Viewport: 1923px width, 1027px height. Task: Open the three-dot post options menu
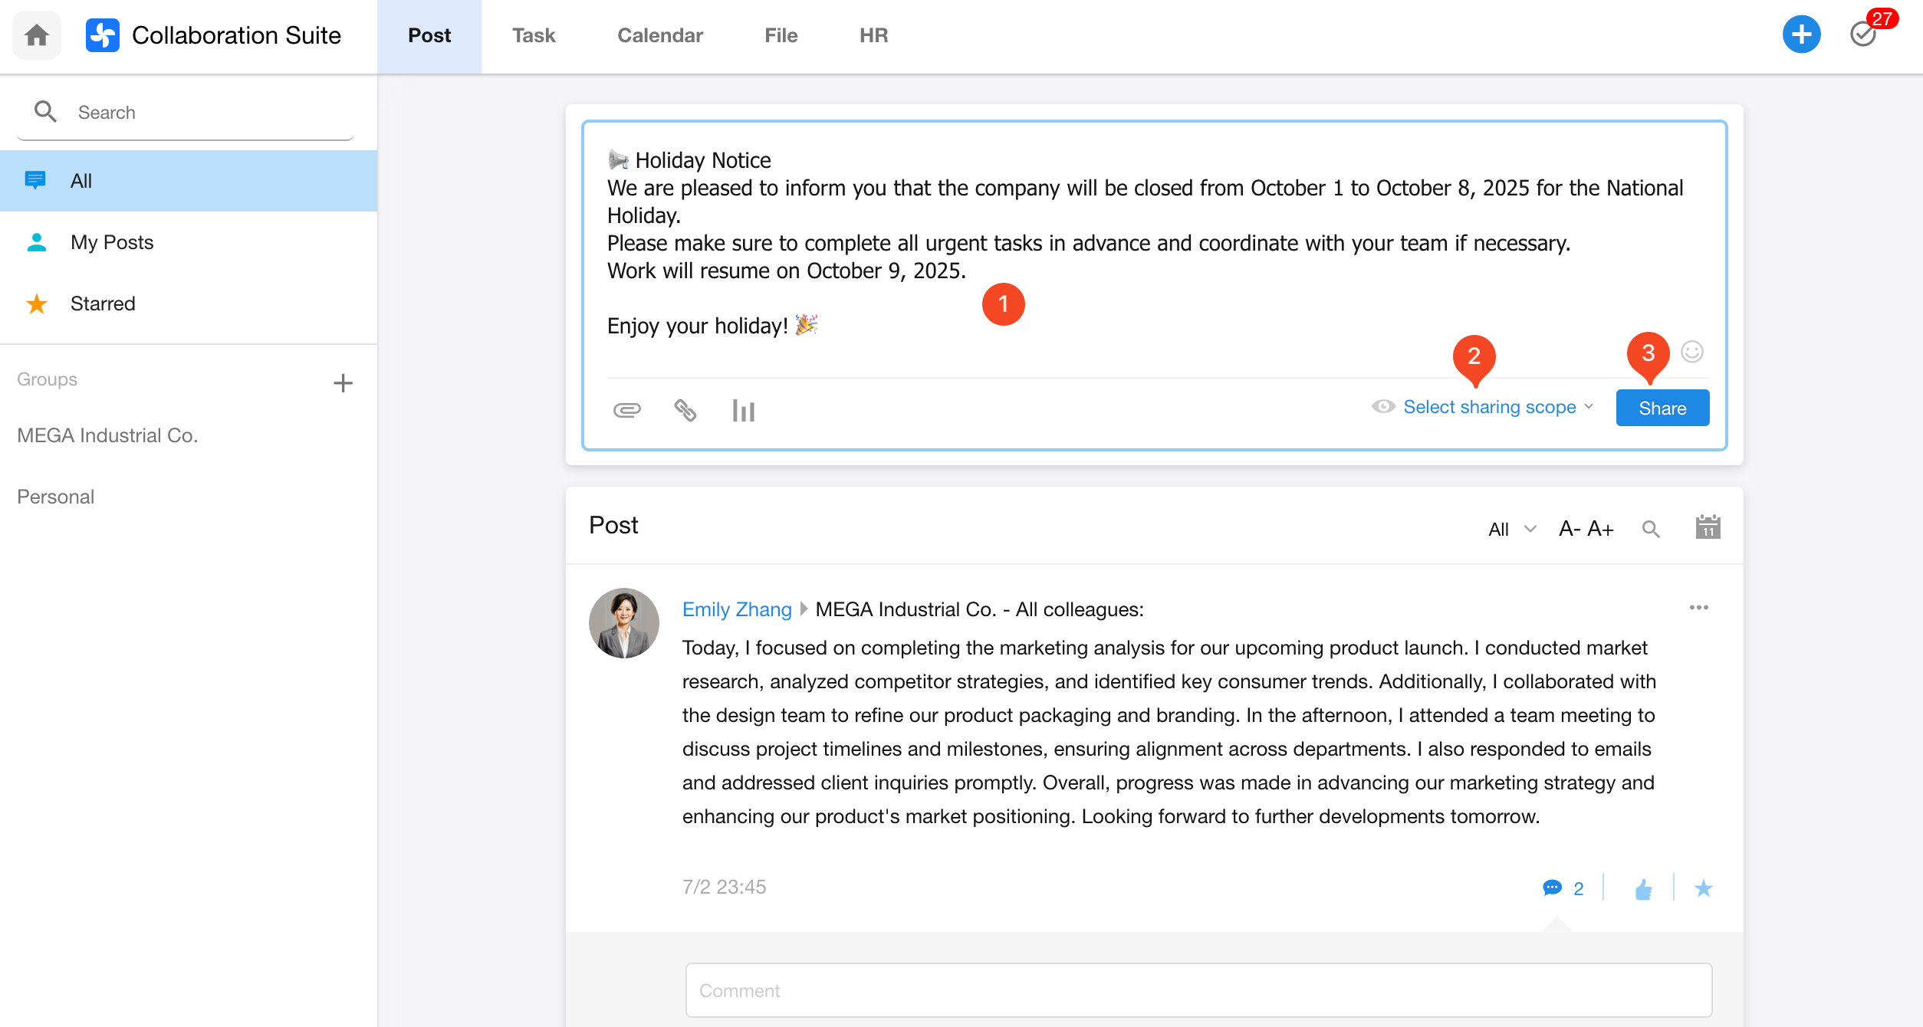click(x=1698, y=608)
